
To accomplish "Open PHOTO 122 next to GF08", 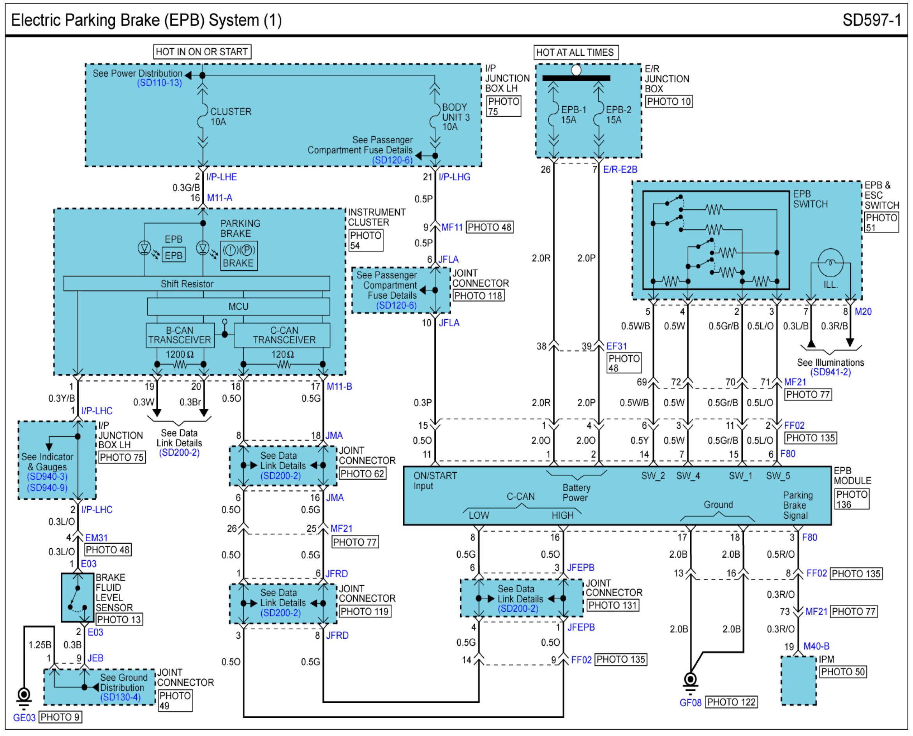I will pyautogui.click(x=731, y=702).
